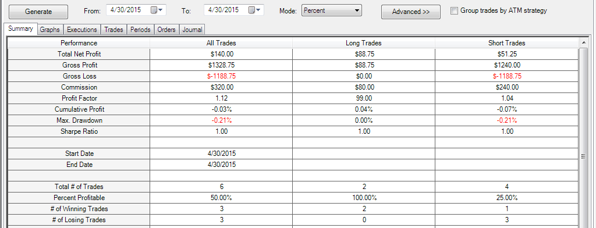Image resolution: width=596 pixels, height=228 pixels.
Task: Select the Gross Loss row label
Action: (x=79, y=76)
